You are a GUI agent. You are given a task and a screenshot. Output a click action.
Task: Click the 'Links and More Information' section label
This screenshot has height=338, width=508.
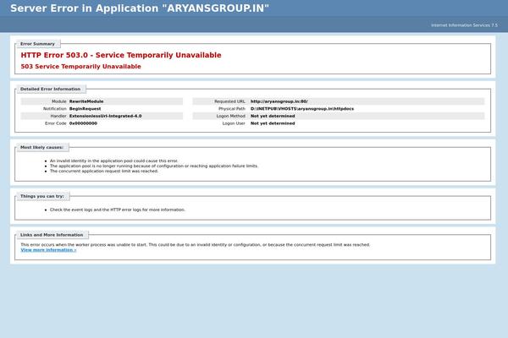(52, 235)
